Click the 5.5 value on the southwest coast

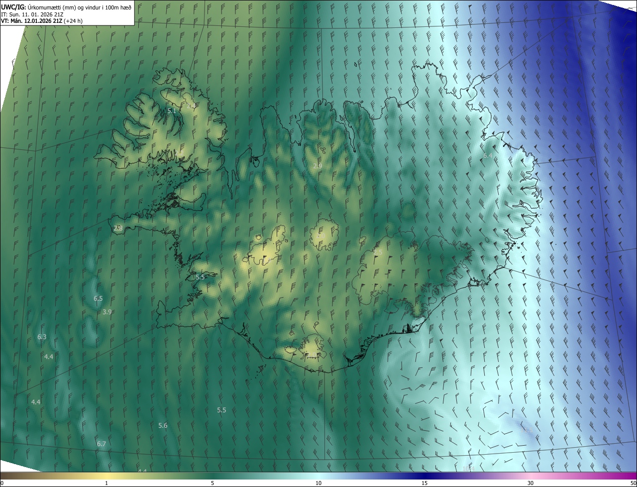tap(200, 277)
